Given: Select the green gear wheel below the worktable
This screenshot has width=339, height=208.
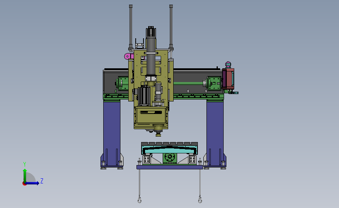Looking at the screenshot, I should coord(170,157).
